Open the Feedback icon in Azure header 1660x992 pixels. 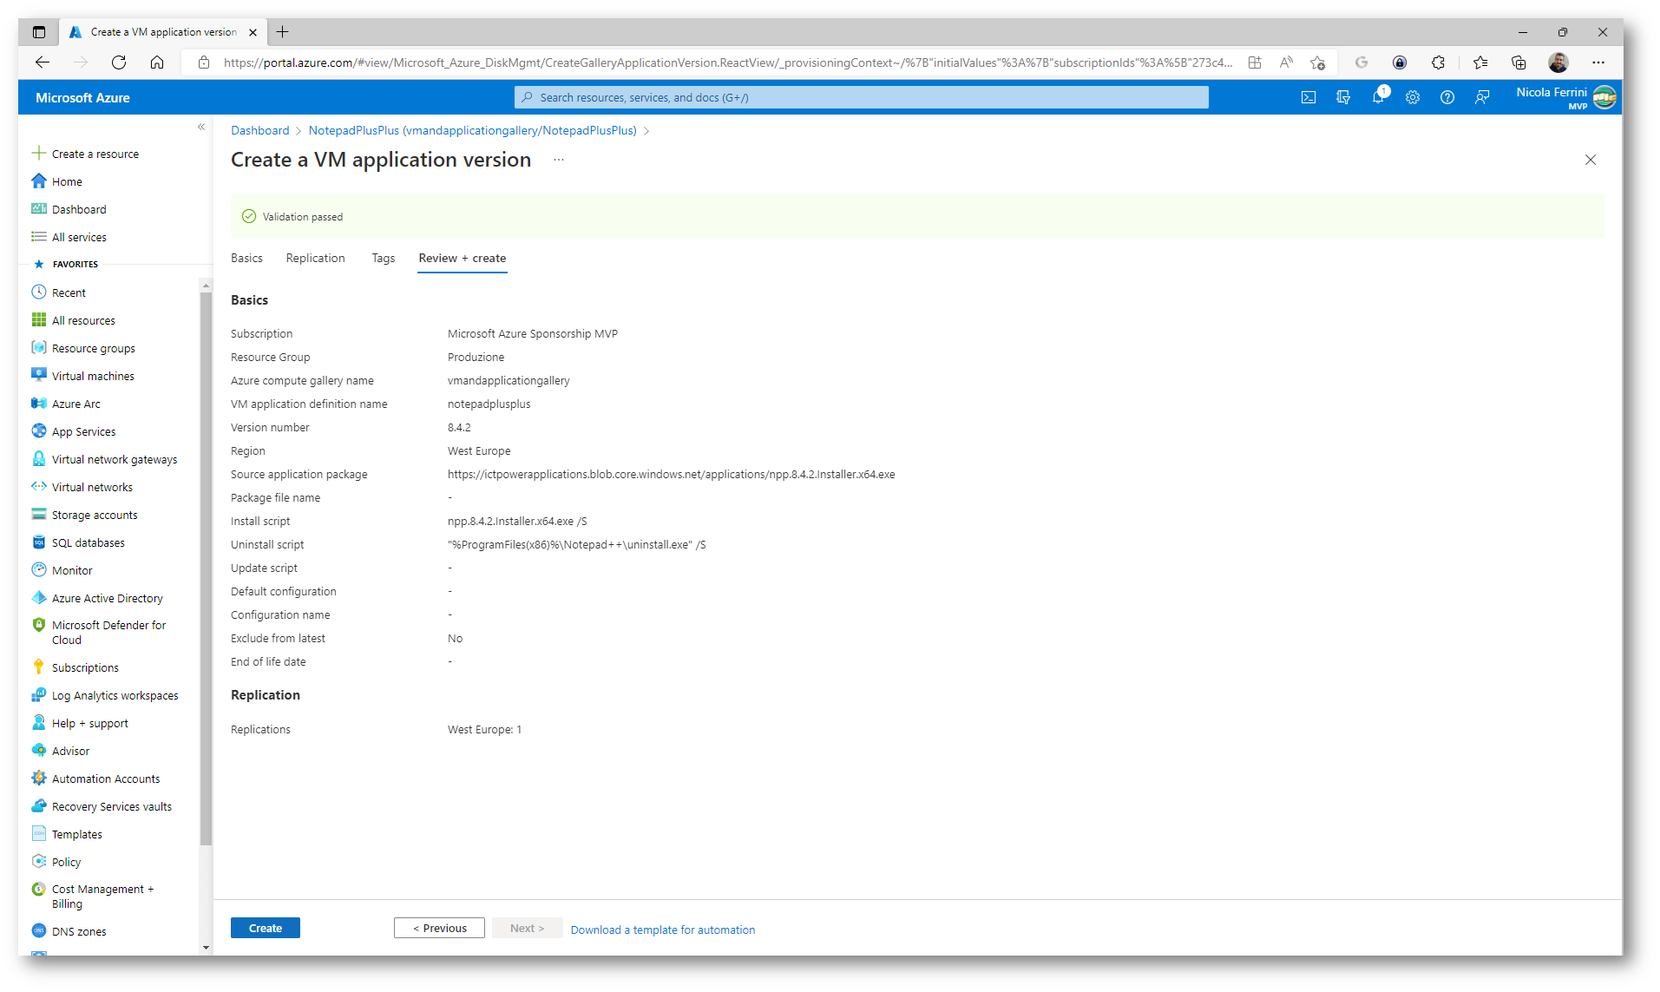point(1482,97)
